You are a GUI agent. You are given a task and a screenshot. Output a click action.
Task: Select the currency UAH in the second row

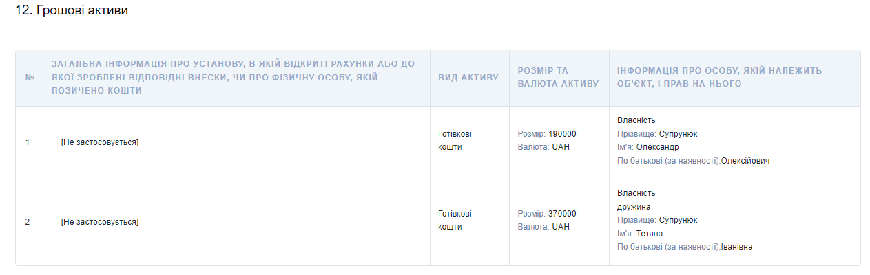(x=561, y=227)
